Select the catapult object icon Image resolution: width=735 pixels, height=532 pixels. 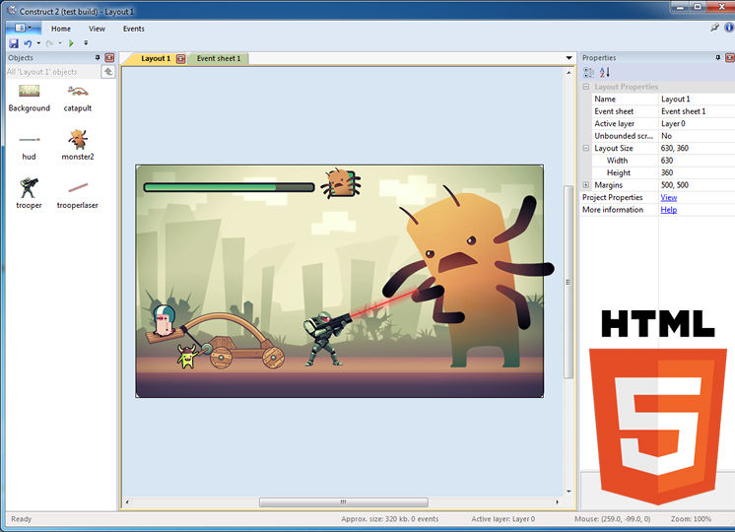78,91
